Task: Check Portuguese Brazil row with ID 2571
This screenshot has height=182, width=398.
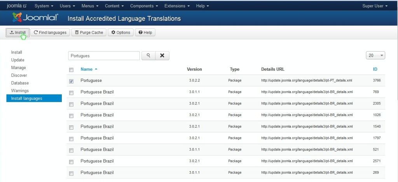Action: coord(72,162)
